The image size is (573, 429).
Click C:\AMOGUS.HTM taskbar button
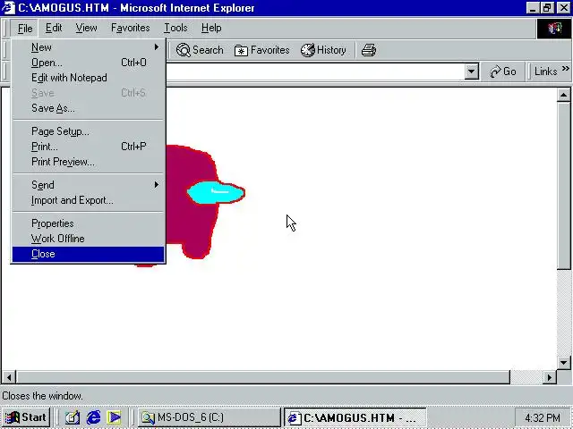coord(355,417)
